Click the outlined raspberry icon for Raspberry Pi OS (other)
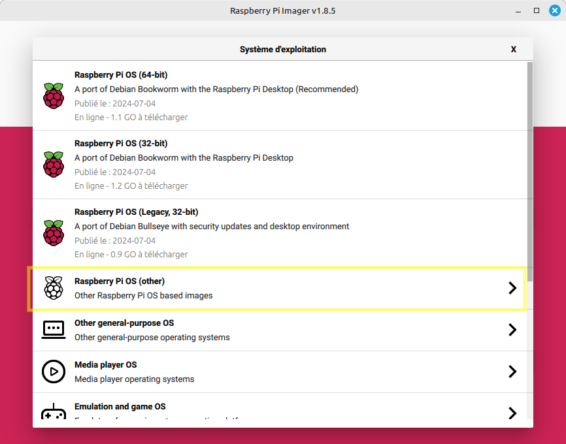This screenshot has width=566, height=444. point(54,288)
